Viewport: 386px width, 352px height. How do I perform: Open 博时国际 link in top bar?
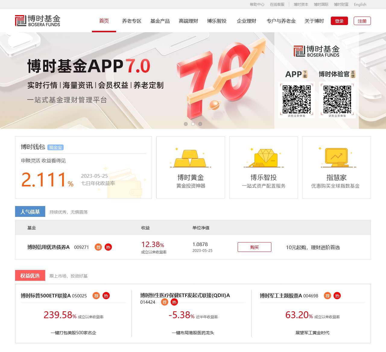(x=321, y=5)
